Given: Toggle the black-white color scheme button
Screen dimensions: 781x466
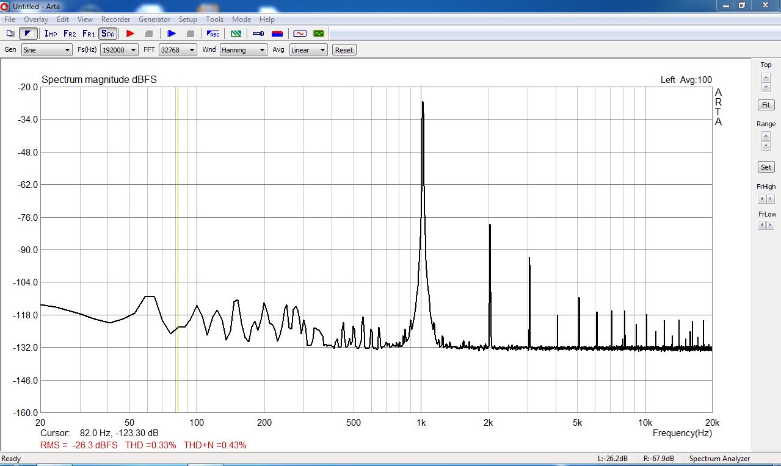Looking at the screenshot, I should [x=28, y=34].
